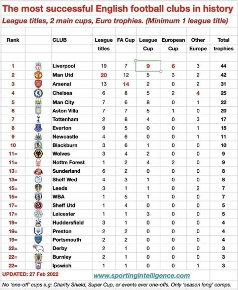Click the Man Utd club crest
The image size is (238, 290).
tap(38, 75)
